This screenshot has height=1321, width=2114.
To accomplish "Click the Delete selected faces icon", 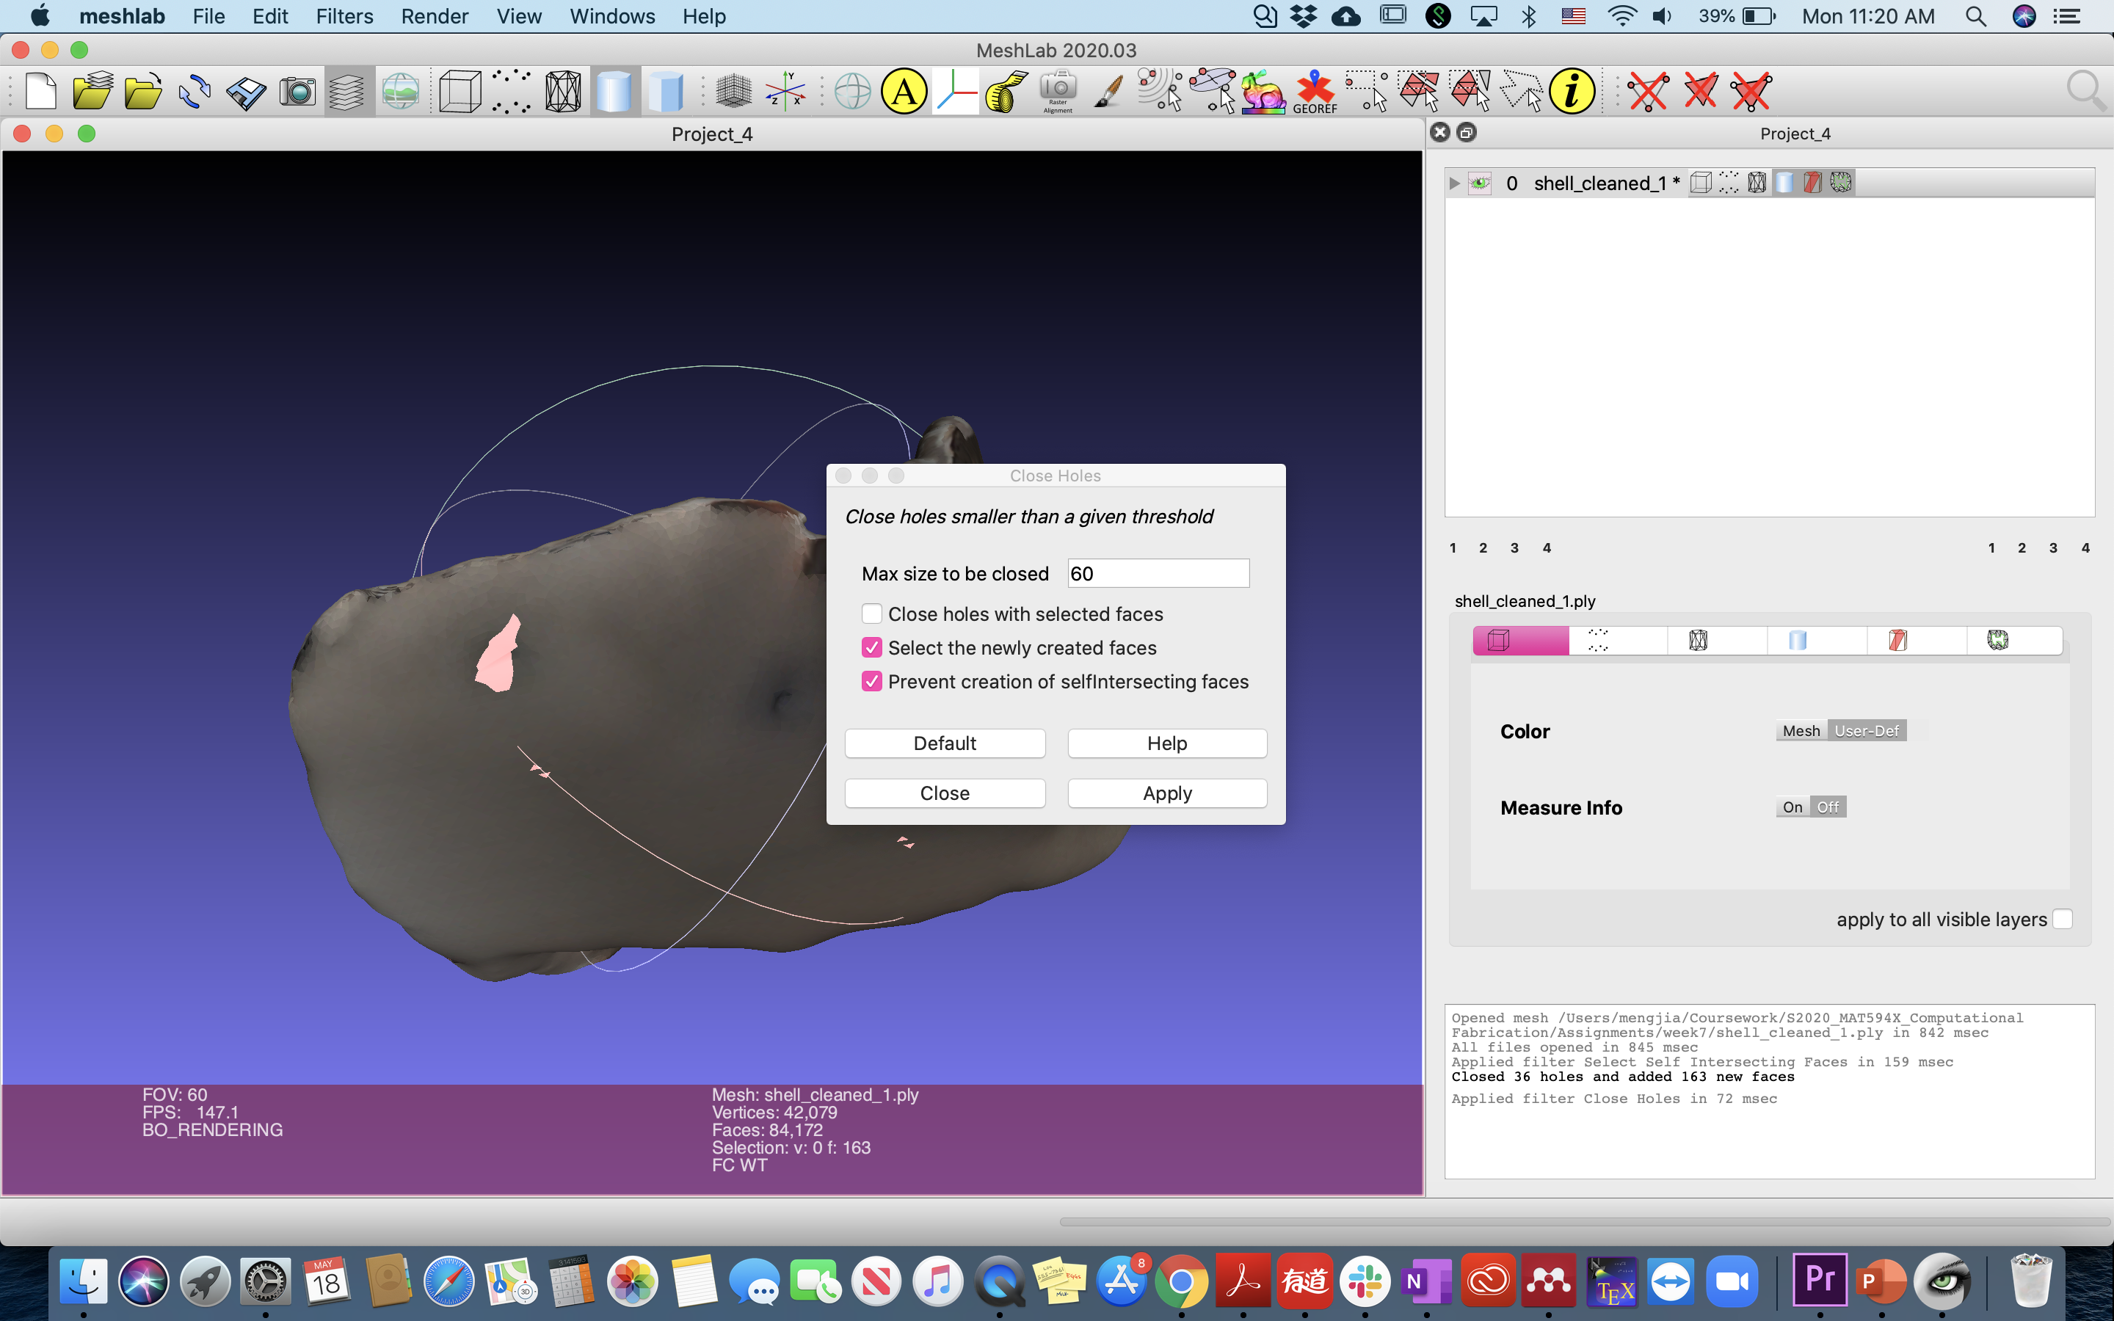I will (x=1700, y=91).
